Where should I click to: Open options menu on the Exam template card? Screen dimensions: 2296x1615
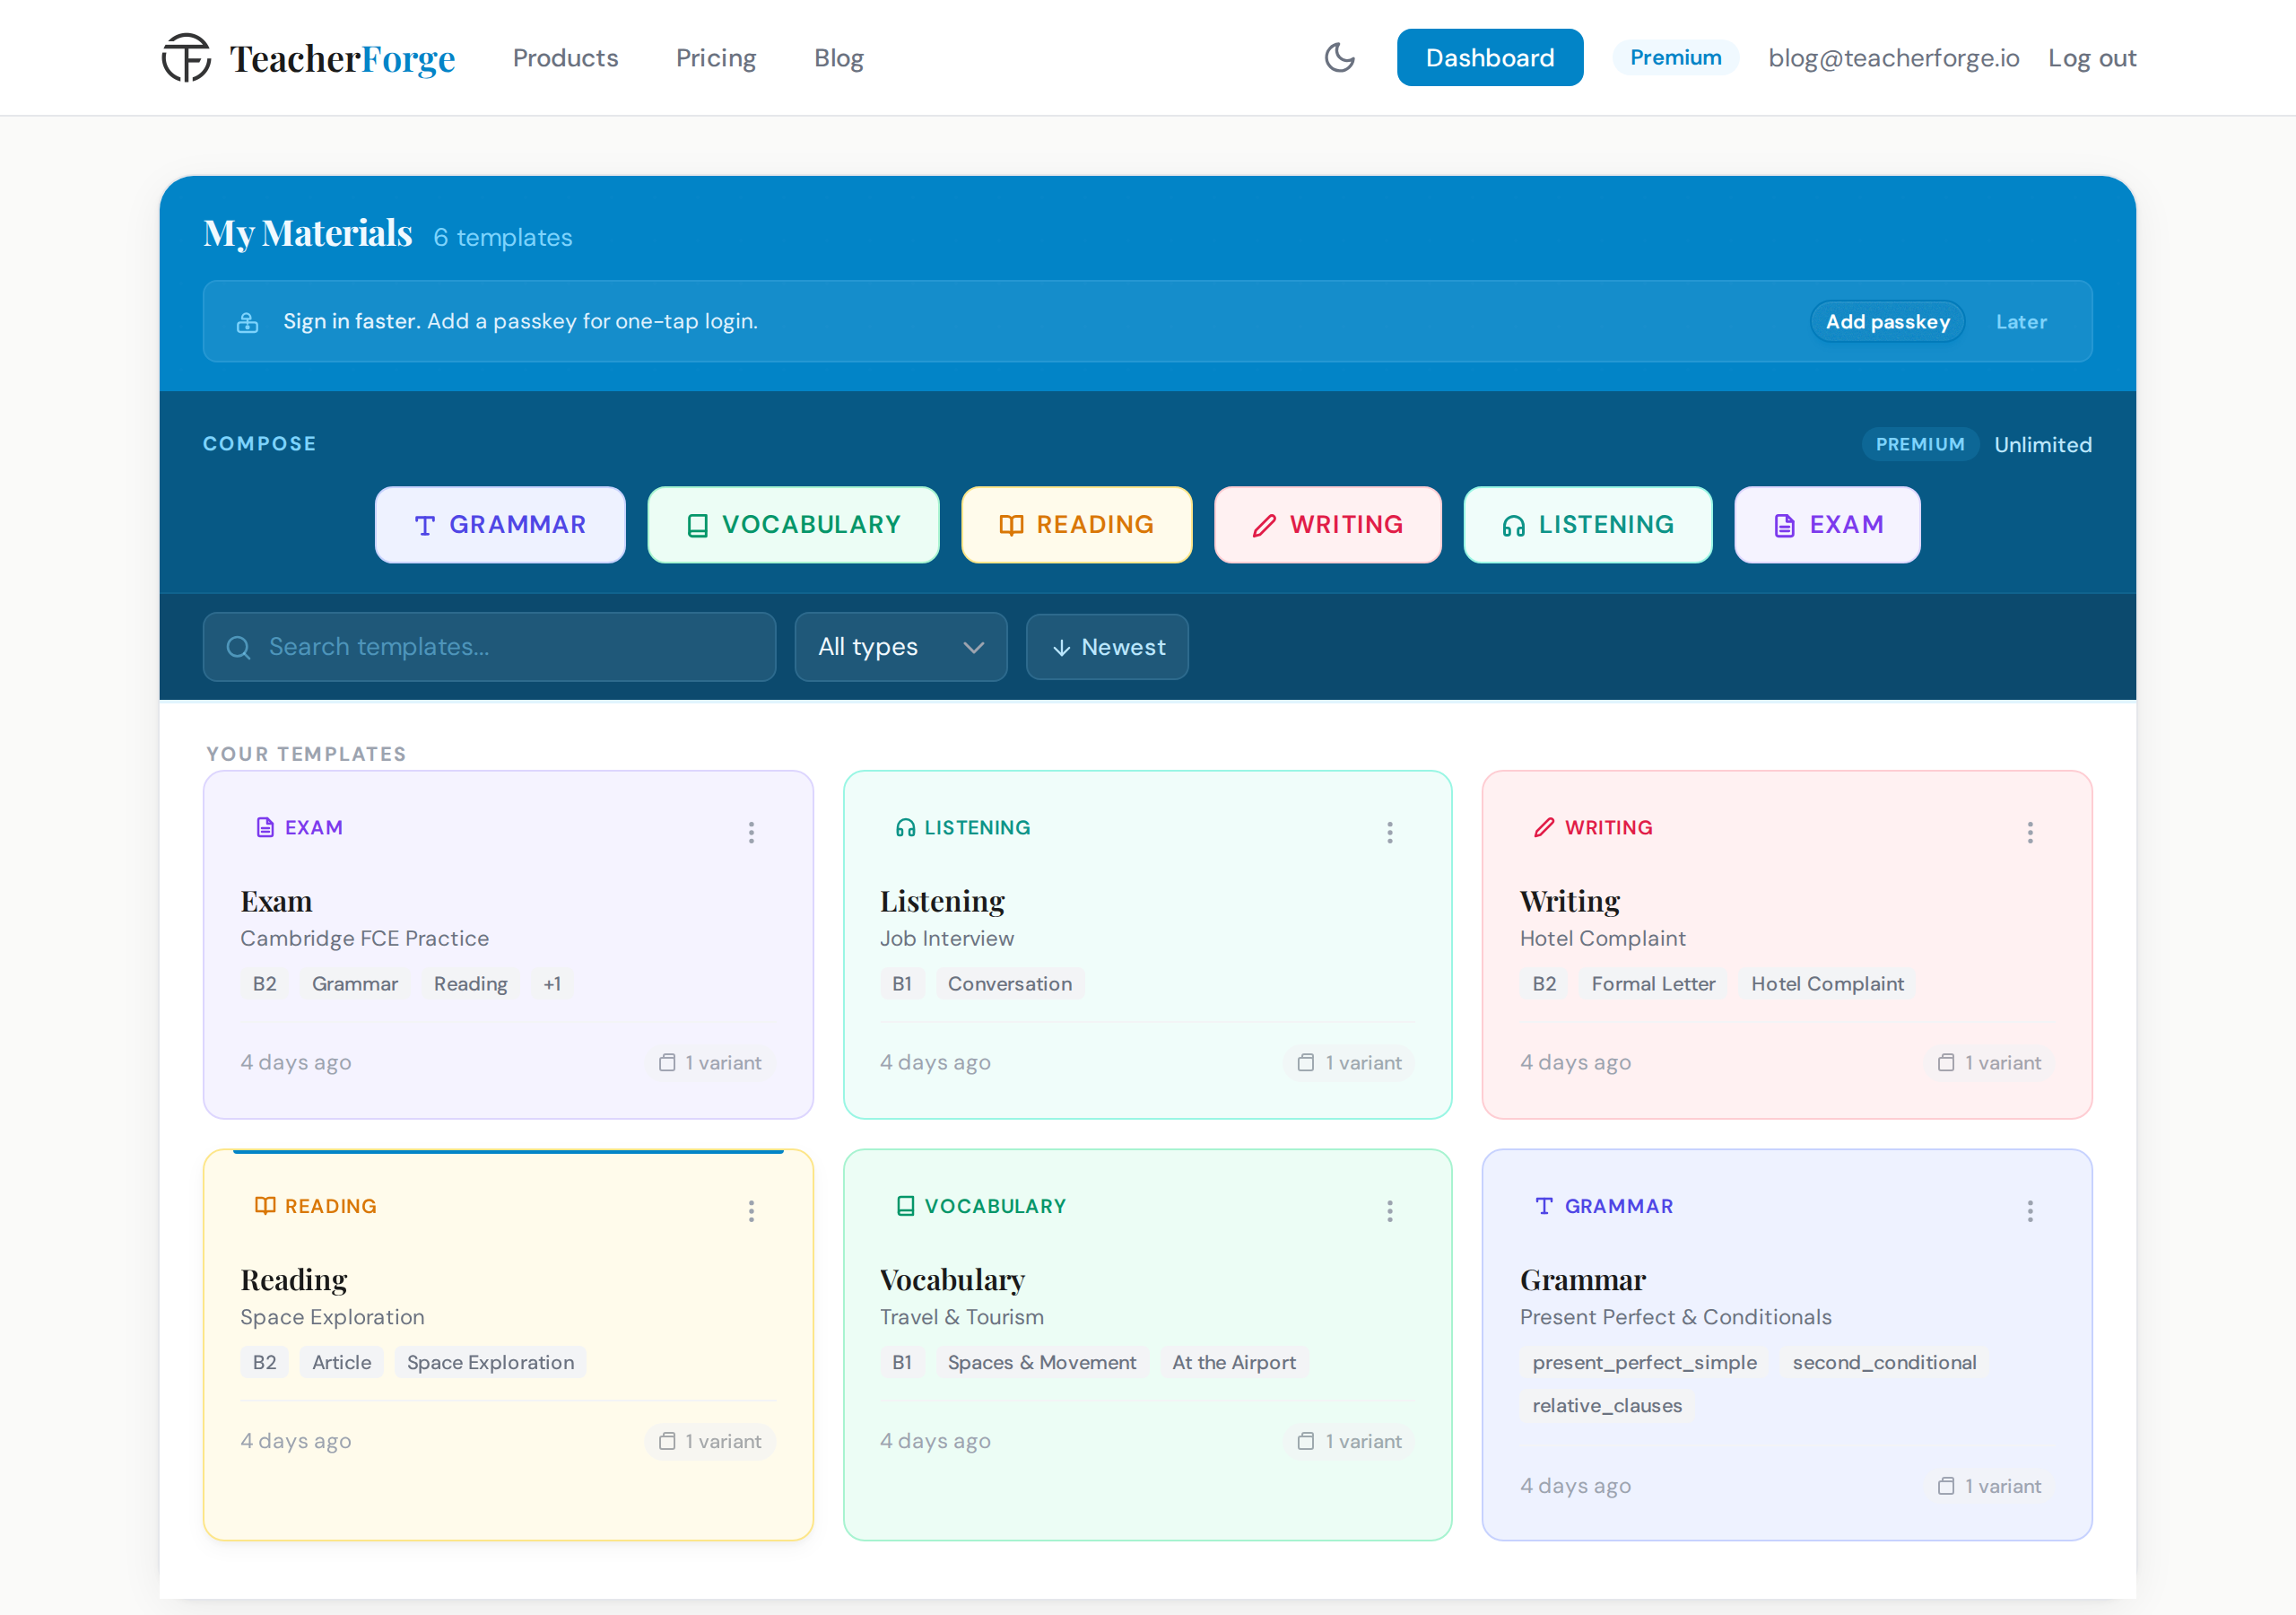click(x=751, y=832)
